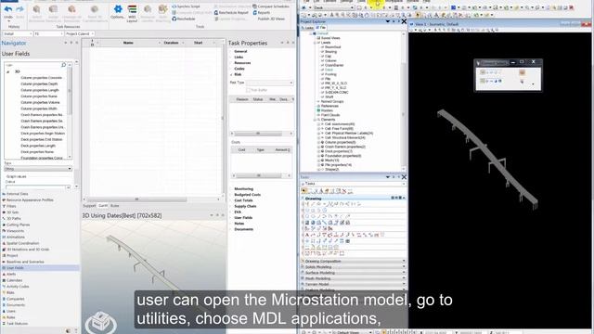The height and width of the screenshot is (334, 594).
Task: Select Column properties.Depth user field
Action: pos(39,83)
